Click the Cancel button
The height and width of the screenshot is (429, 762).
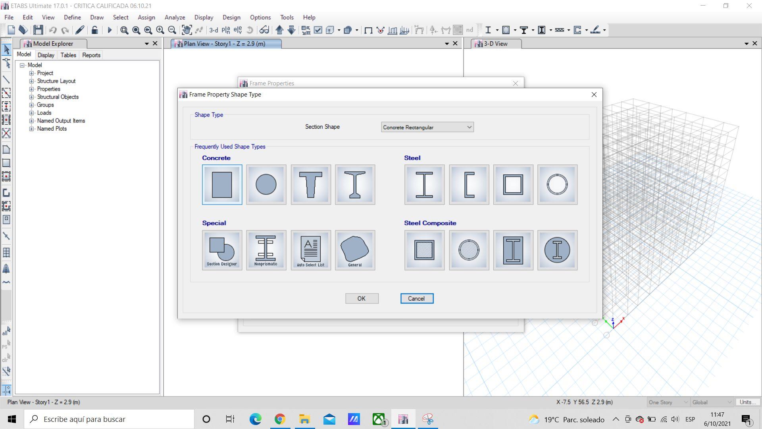[x=416, y=298]
